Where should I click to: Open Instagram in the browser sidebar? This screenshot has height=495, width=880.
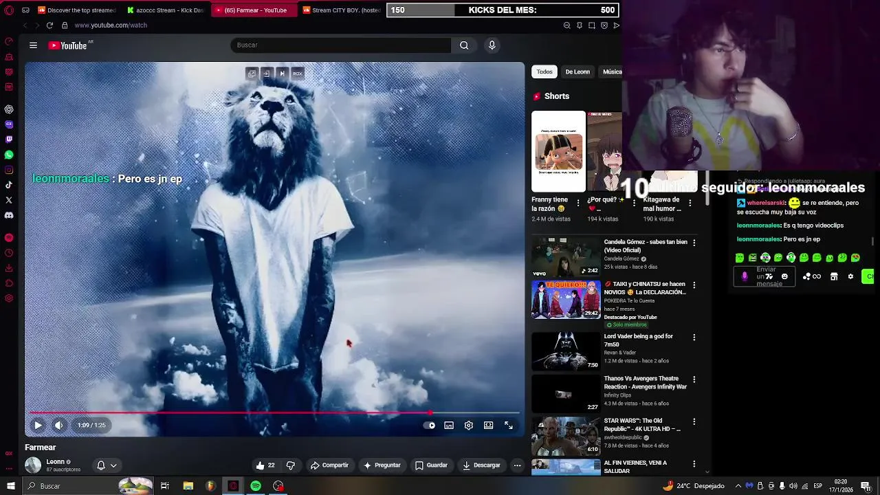9,170
